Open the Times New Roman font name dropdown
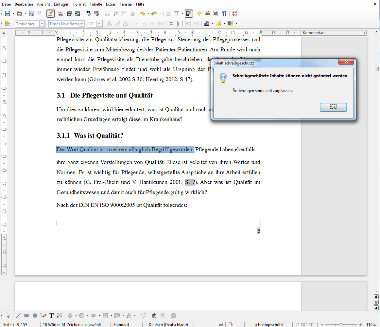Image resolution: width=380 pixels, height=327 pixels. point(82,24)
